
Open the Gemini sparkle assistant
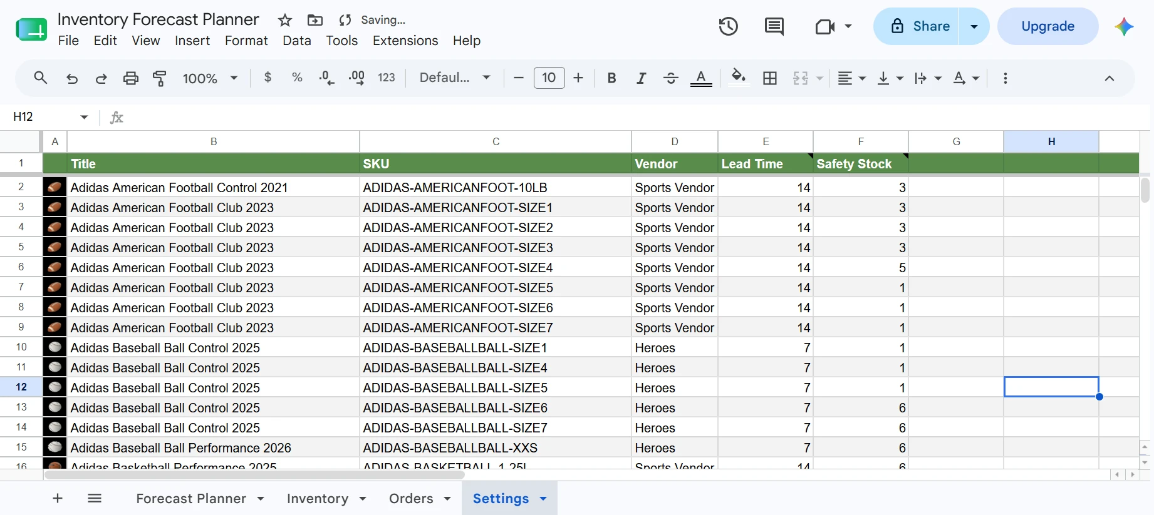(1124, 26)
